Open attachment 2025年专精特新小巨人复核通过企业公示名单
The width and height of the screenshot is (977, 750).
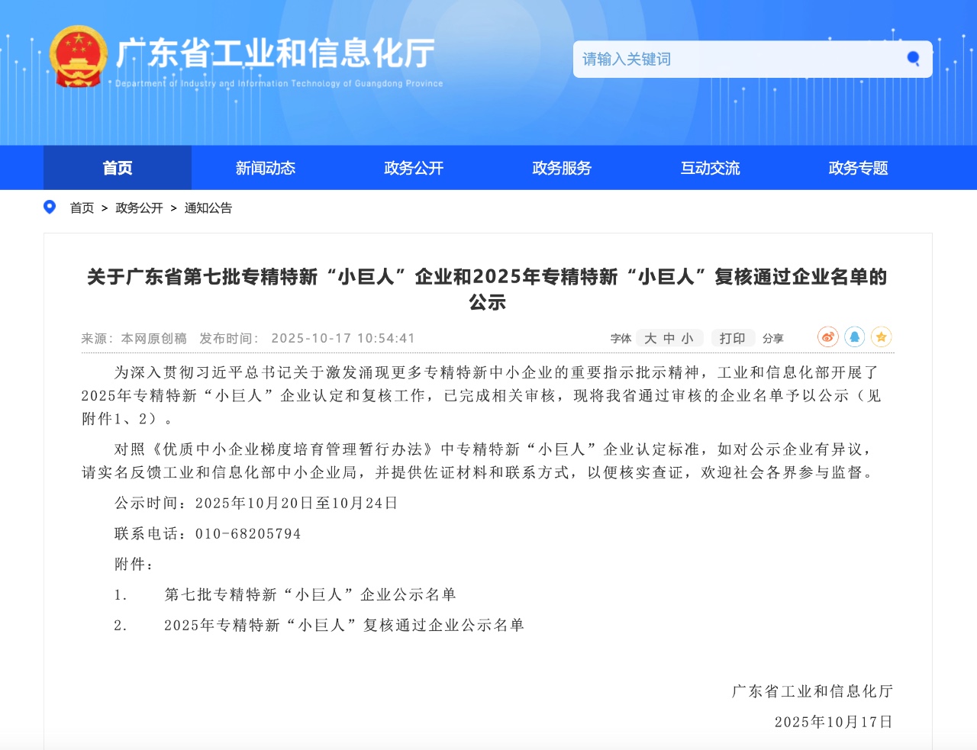(x=343, y=624)
